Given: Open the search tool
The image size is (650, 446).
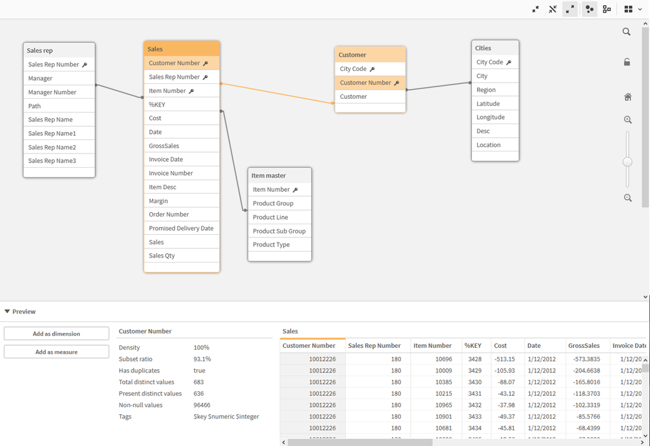Looking at the screenshot, I should (626, 31).
